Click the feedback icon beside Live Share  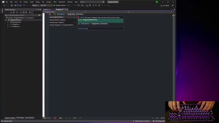click(x=173, y=5)
